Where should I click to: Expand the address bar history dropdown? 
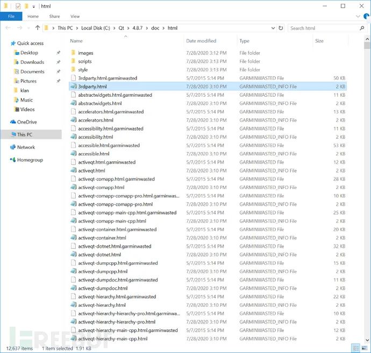(273, 28)
